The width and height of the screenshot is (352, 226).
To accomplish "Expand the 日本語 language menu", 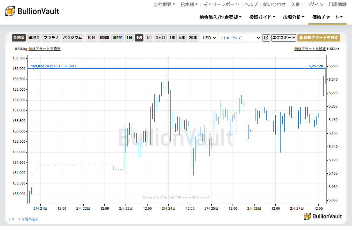I will click(187, 4).
